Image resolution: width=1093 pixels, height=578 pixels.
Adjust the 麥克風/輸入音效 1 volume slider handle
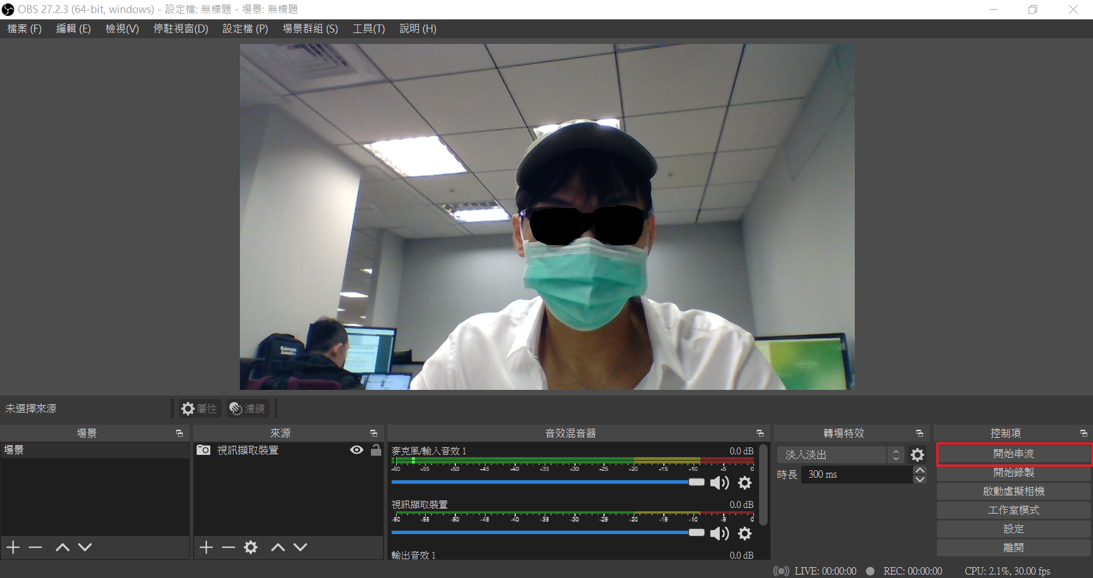(x=696, y=482)
